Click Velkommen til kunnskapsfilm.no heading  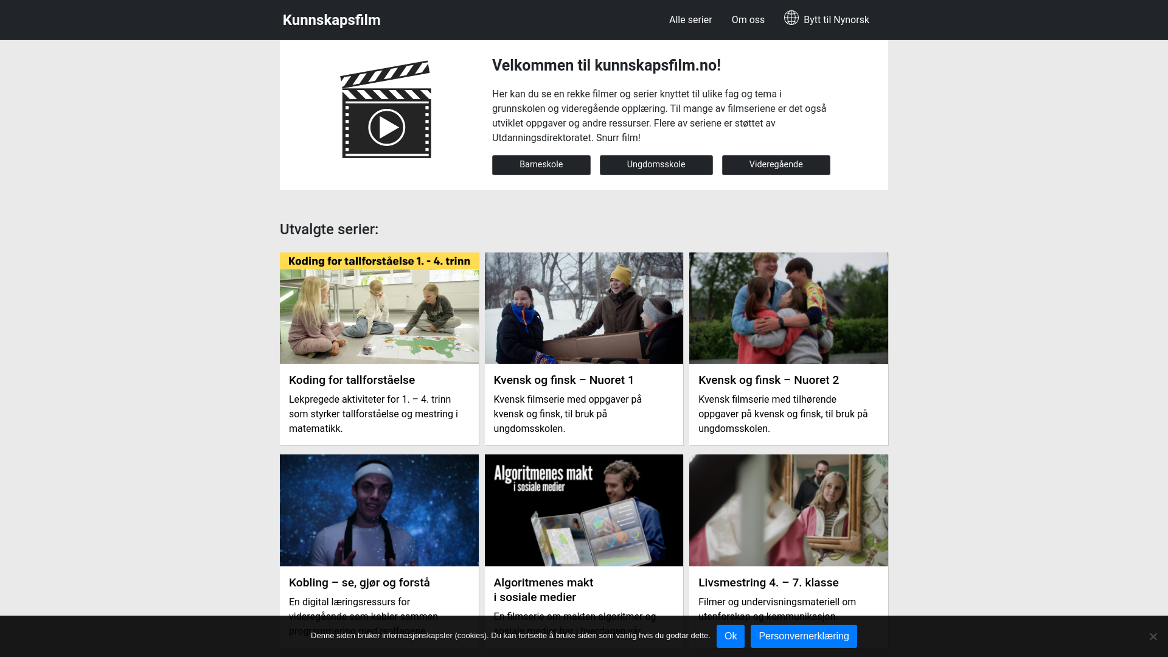pyautogui.click(x=607, y=66)
